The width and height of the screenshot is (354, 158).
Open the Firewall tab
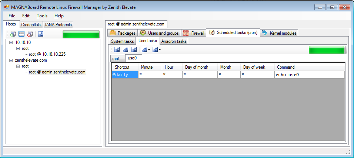[194, 33]
